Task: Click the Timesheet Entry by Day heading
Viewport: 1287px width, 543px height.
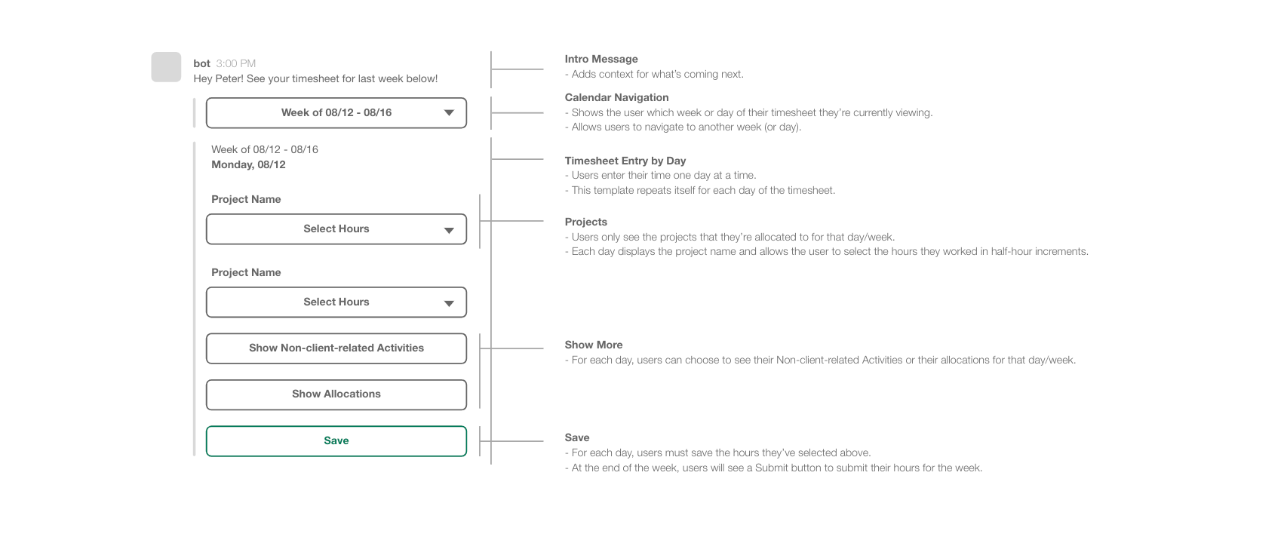Action: (x=625, y=161)
